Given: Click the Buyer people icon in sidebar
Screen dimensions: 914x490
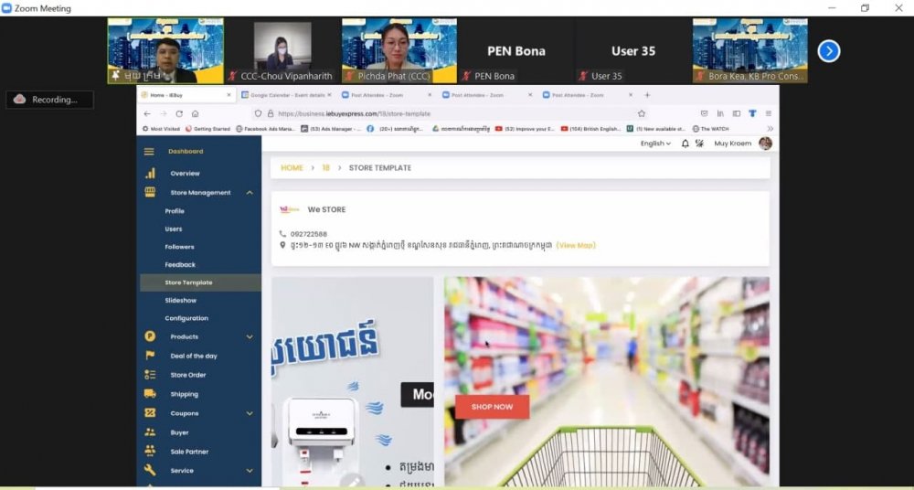Looking at the screenshot, I should 150,432.
